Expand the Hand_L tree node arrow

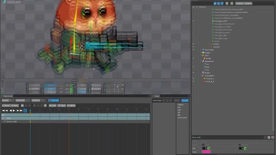pos(210,44)
